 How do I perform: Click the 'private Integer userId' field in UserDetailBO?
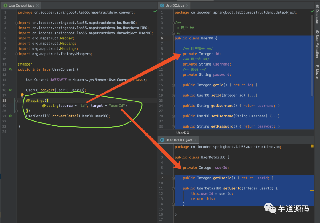point(206,168)
